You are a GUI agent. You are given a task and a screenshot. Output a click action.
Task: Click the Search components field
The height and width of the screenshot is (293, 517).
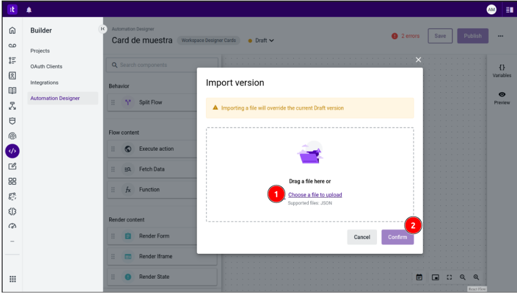pos(163,65)
